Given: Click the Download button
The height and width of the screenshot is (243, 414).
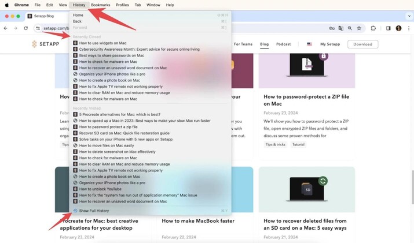Looking at the screenshot, I should (x=362, y=44).
